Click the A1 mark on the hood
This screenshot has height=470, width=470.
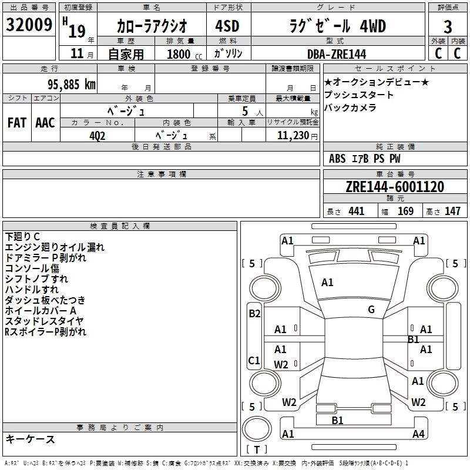(x=327, y=283)
